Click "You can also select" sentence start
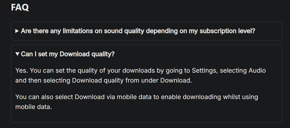 click(x=44, y=97)
